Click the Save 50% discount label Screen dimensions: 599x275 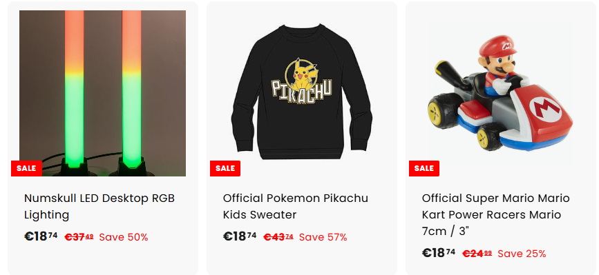coord(124,237)
